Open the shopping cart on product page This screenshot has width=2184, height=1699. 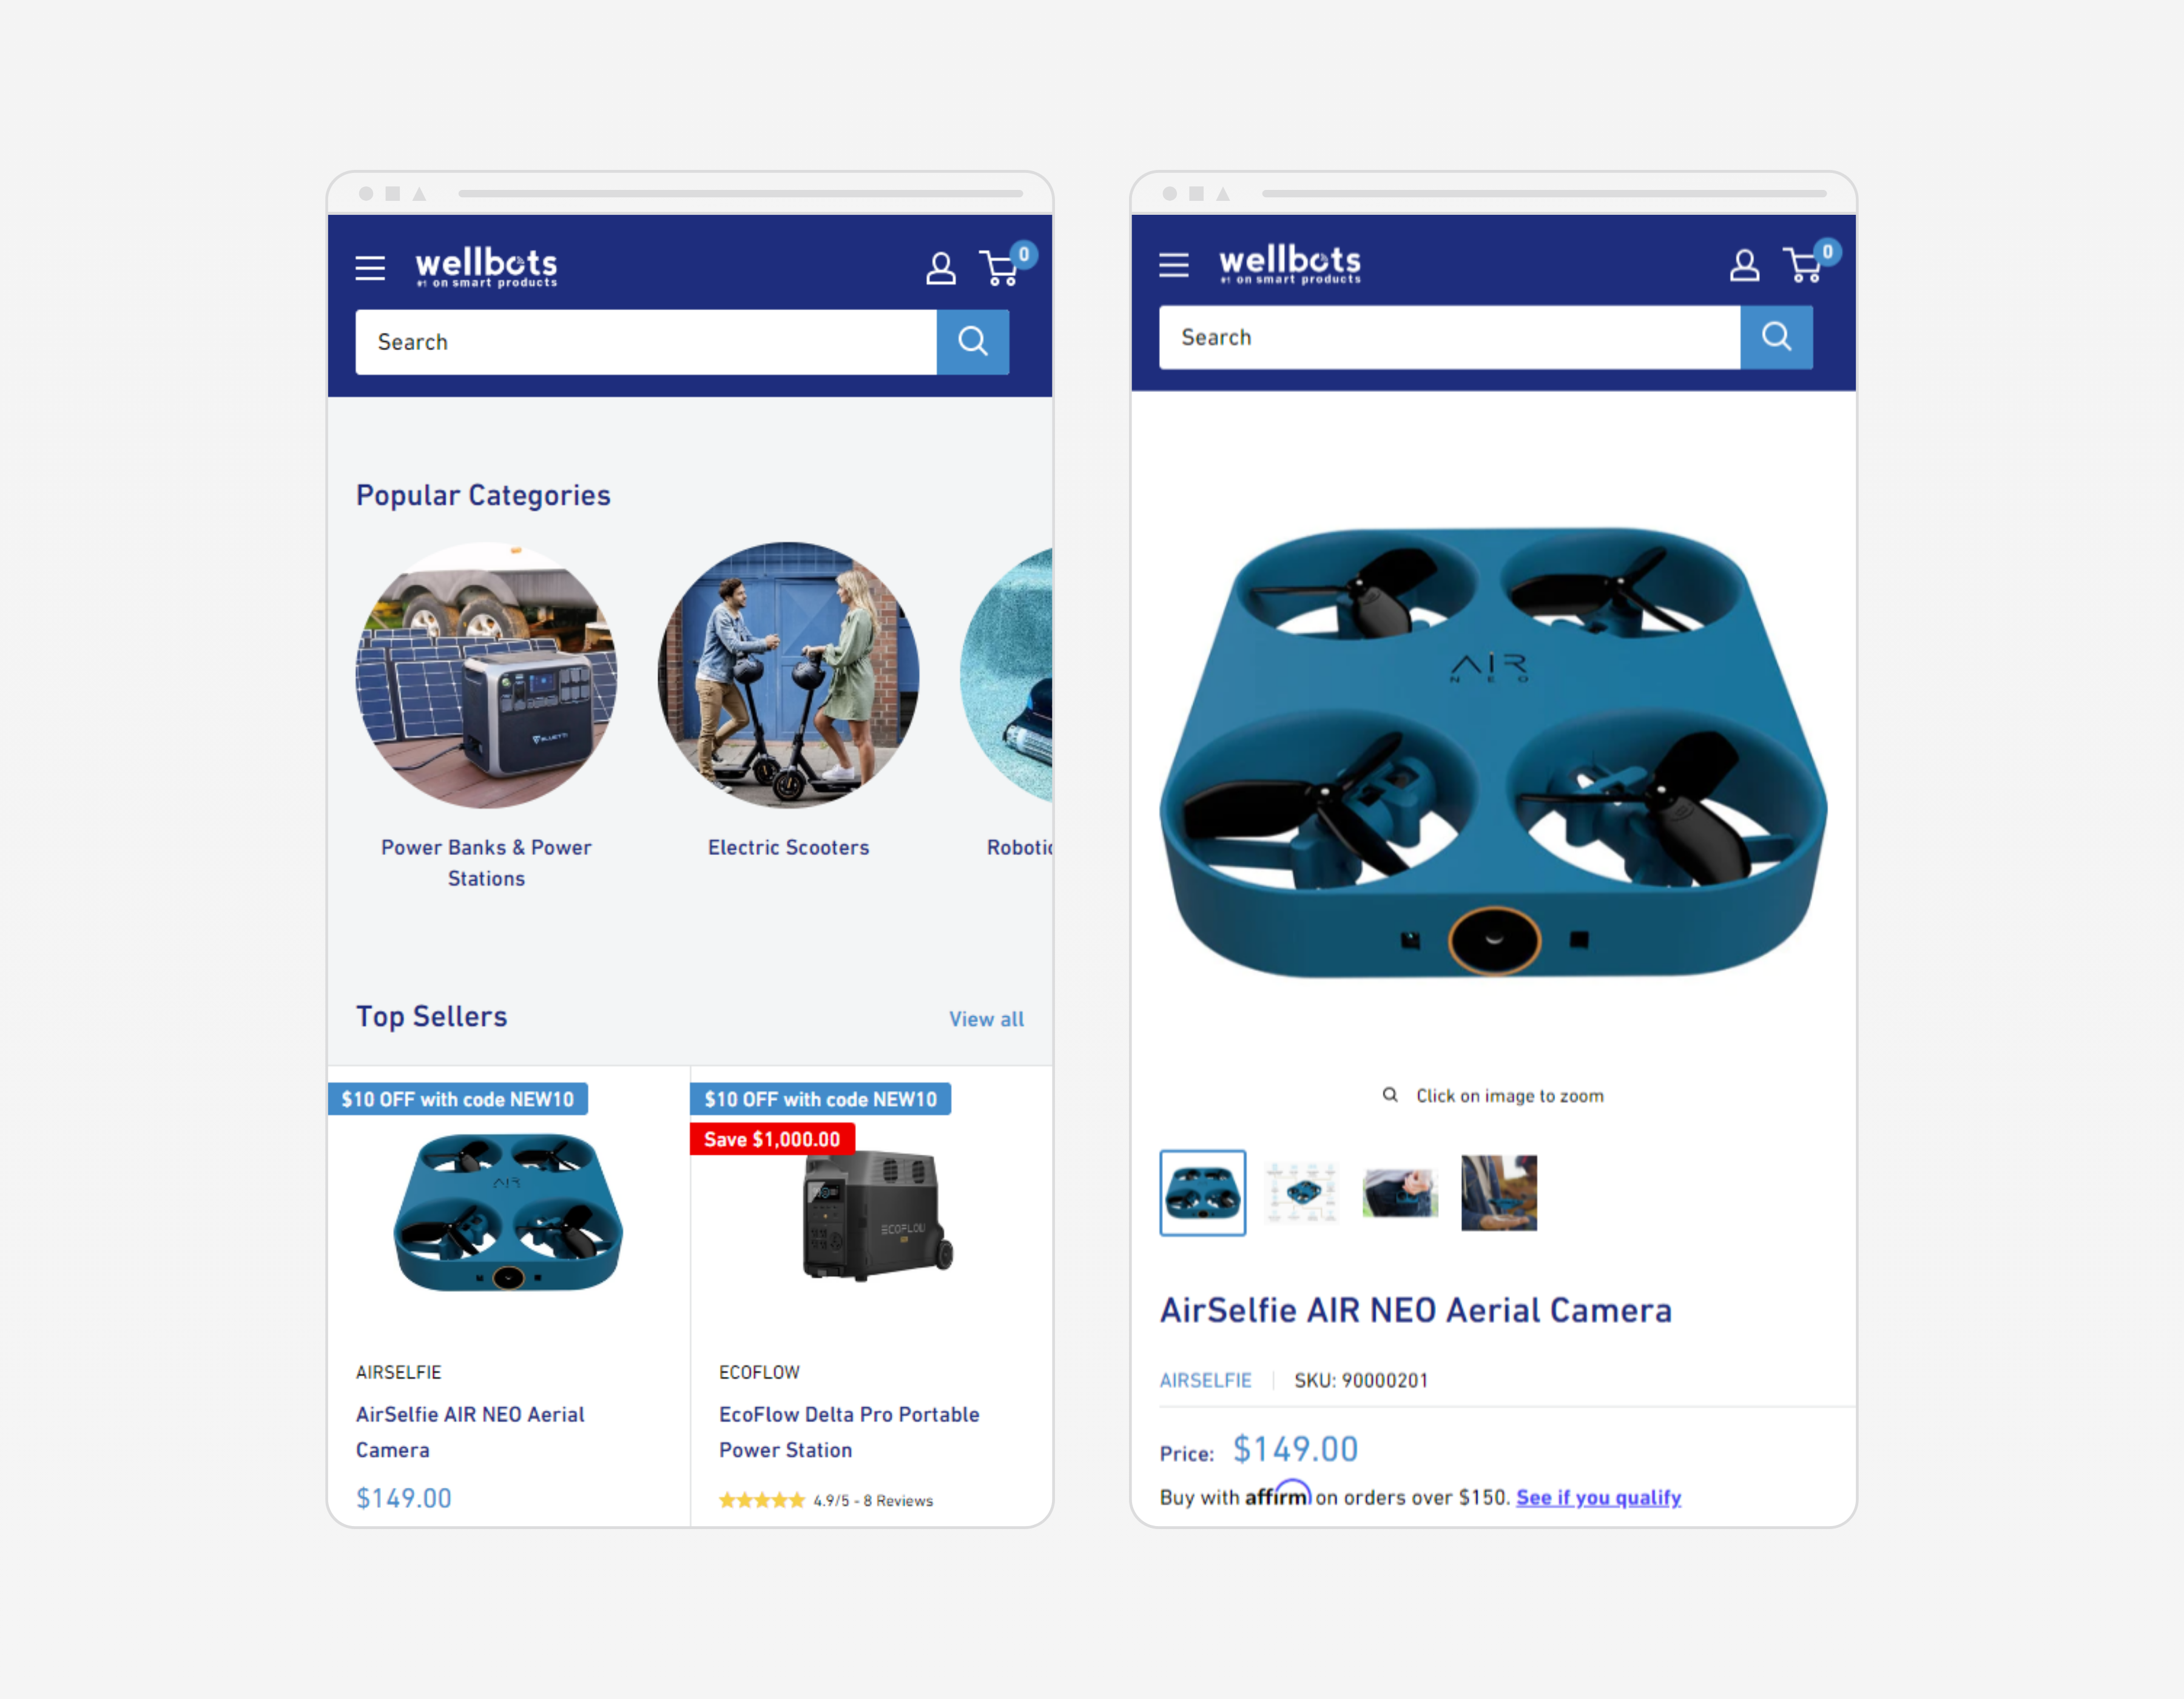coord(1808,263)
